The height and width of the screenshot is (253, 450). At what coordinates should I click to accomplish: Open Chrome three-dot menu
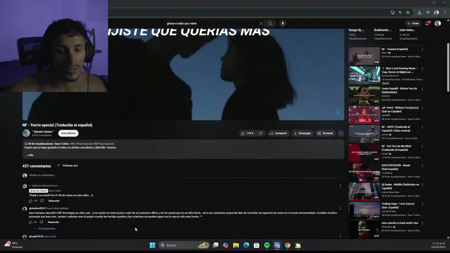coord(445,13)
